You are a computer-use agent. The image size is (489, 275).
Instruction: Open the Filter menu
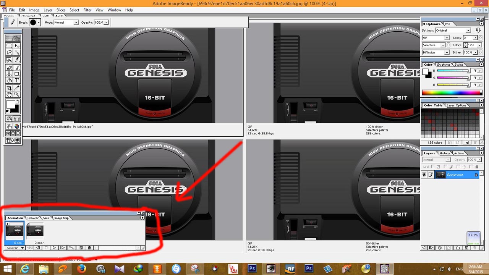click(x=87, y=10)
